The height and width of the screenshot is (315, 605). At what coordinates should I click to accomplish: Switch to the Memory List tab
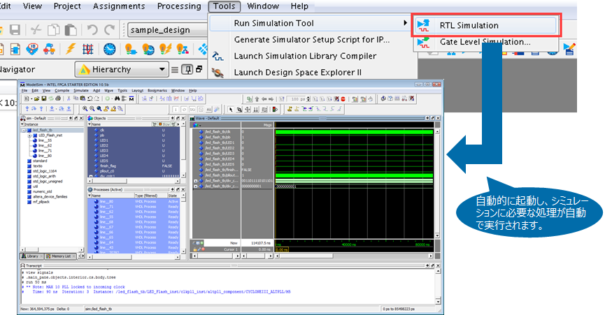click(x=61, y=256)
